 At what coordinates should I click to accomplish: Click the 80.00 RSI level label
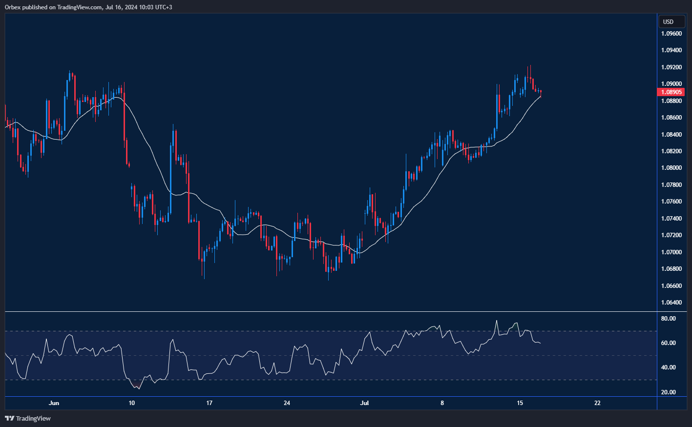tap(670, 317)
